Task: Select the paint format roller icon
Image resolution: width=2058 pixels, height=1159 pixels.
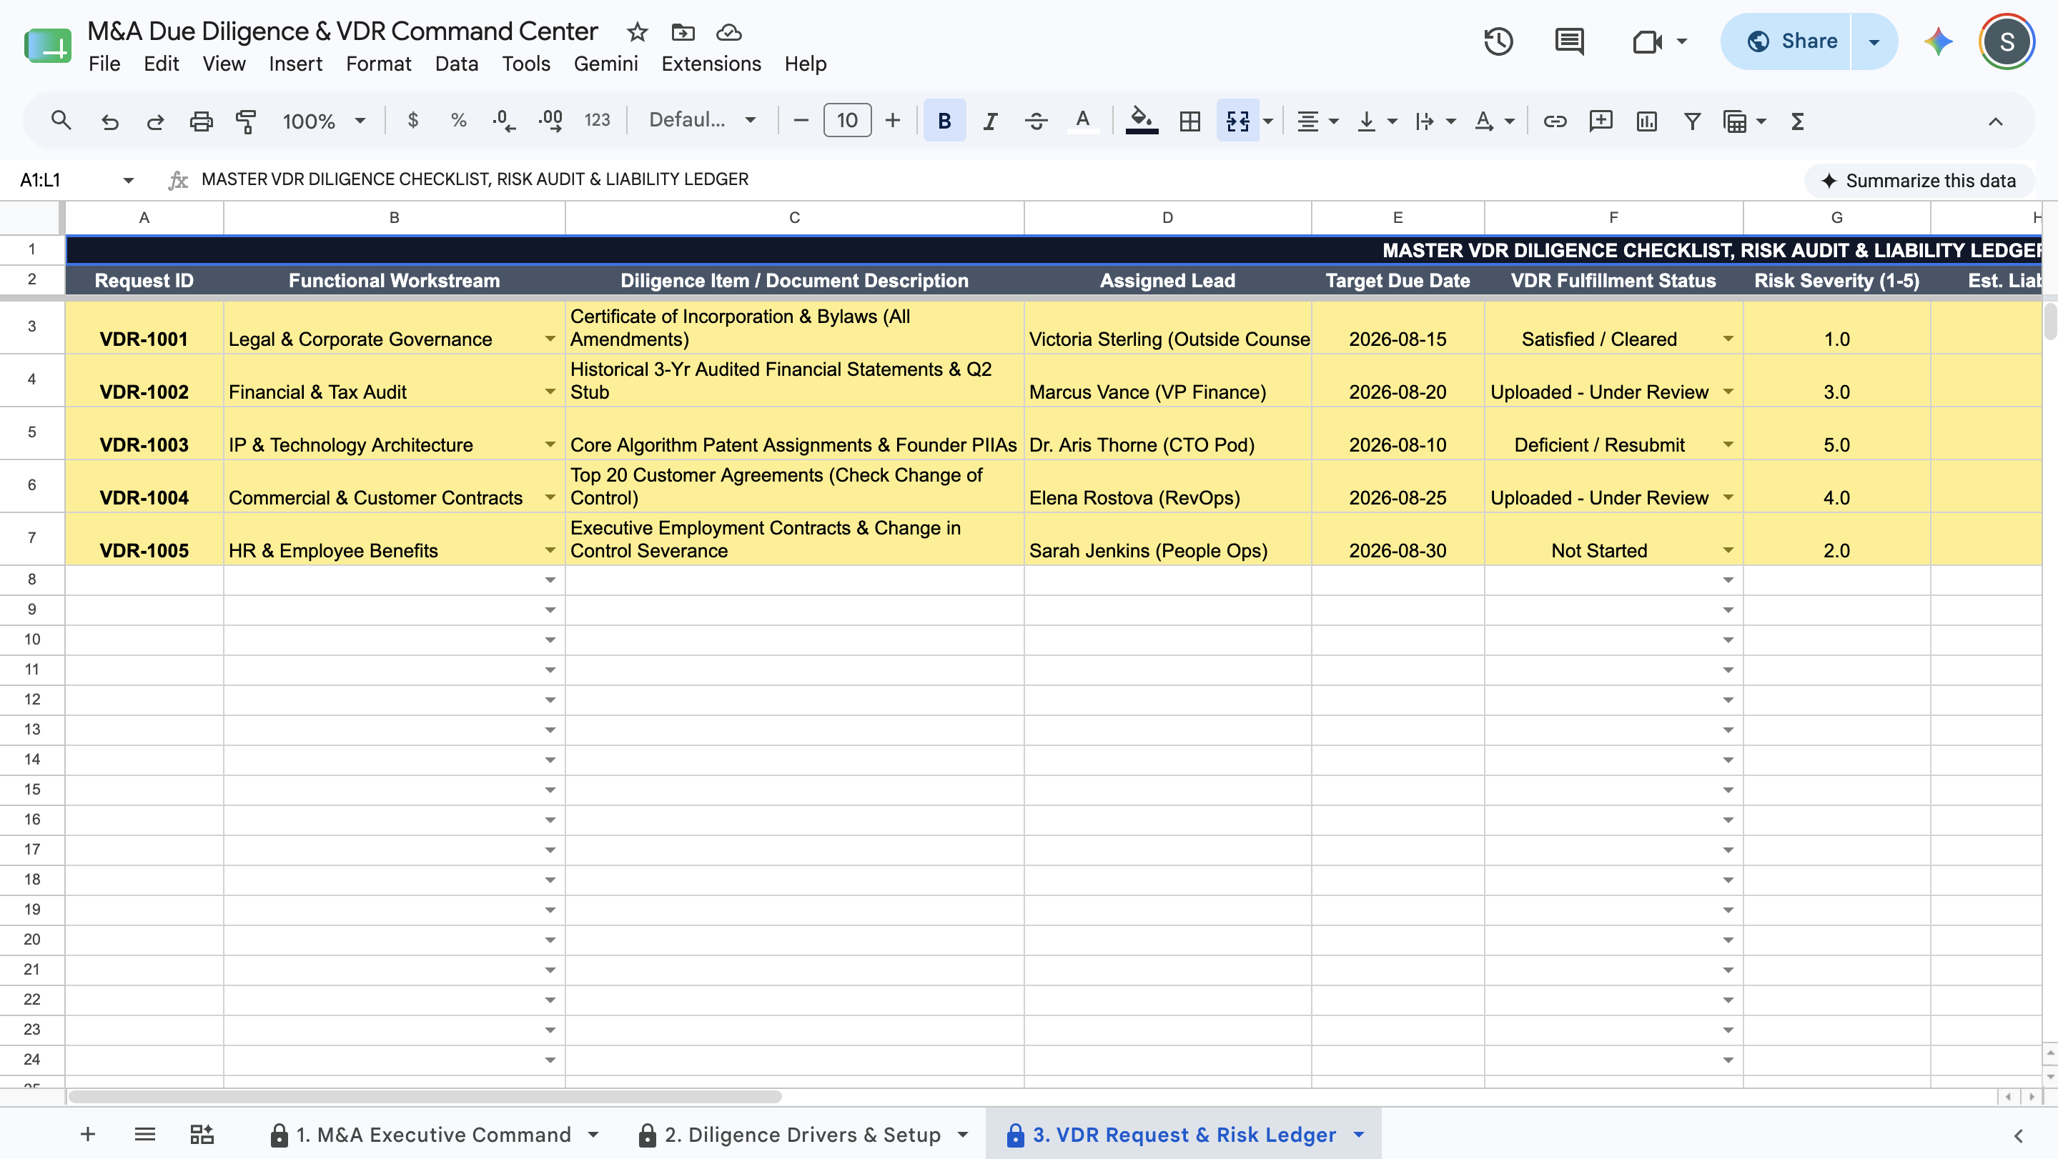Action: [246, 121]
